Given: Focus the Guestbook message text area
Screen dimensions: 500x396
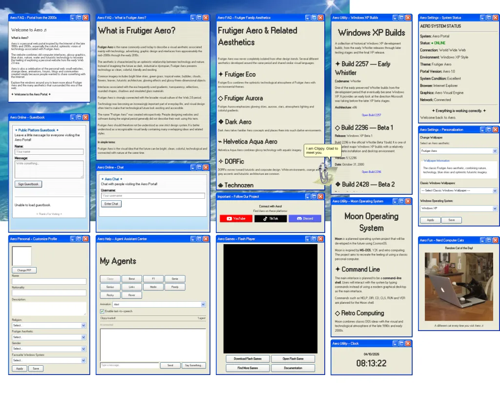Looking at the screenshot, I should click(x=49, y=169).
